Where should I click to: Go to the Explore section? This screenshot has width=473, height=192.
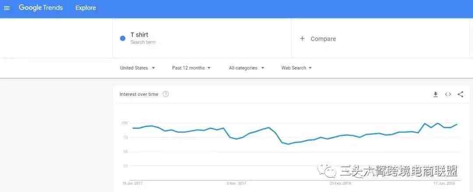point(86,8)
